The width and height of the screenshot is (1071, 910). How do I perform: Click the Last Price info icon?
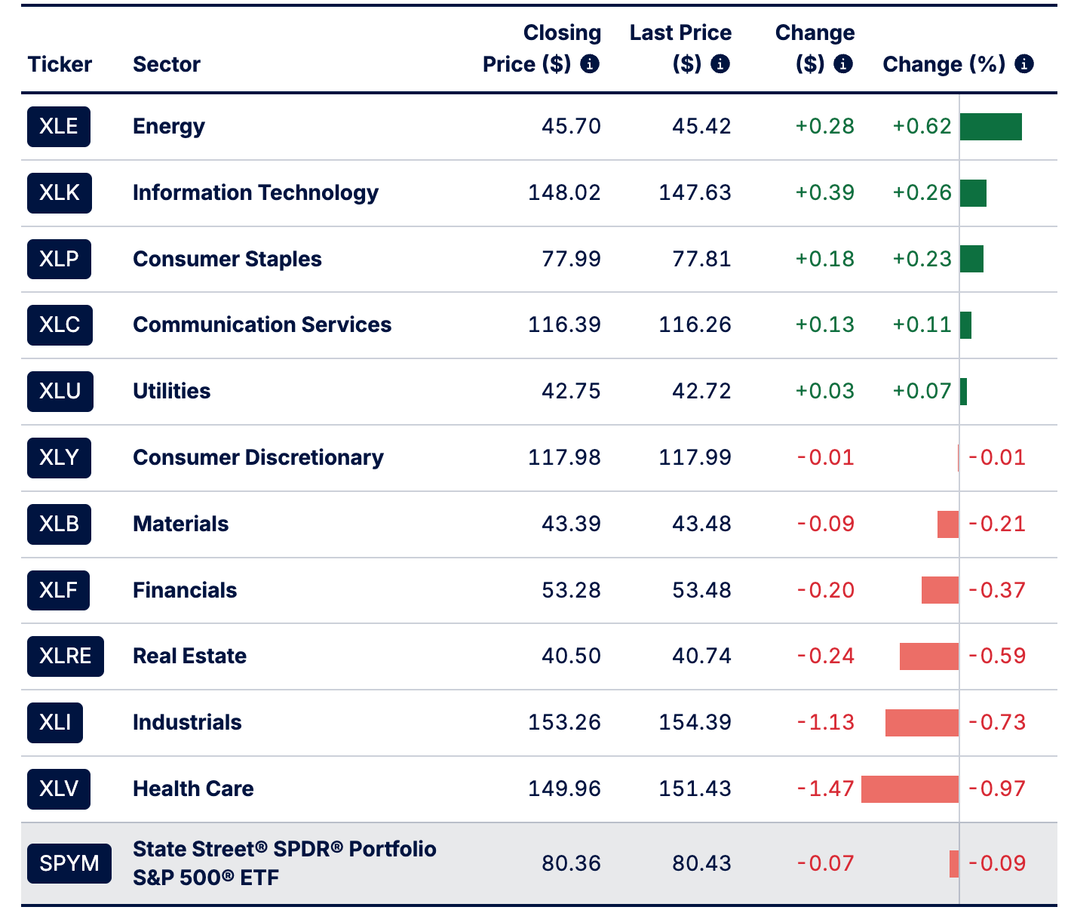click(720, 64)
